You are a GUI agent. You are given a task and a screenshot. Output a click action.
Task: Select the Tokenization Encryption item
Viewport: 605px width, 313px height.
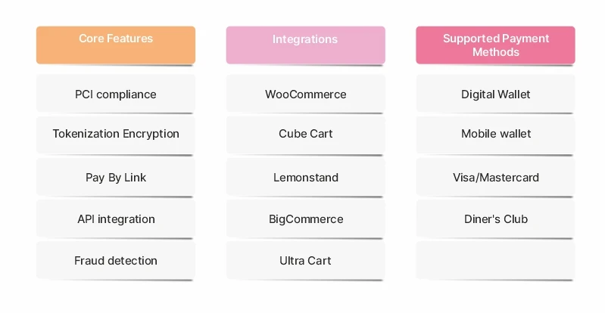tap(116, 134)
